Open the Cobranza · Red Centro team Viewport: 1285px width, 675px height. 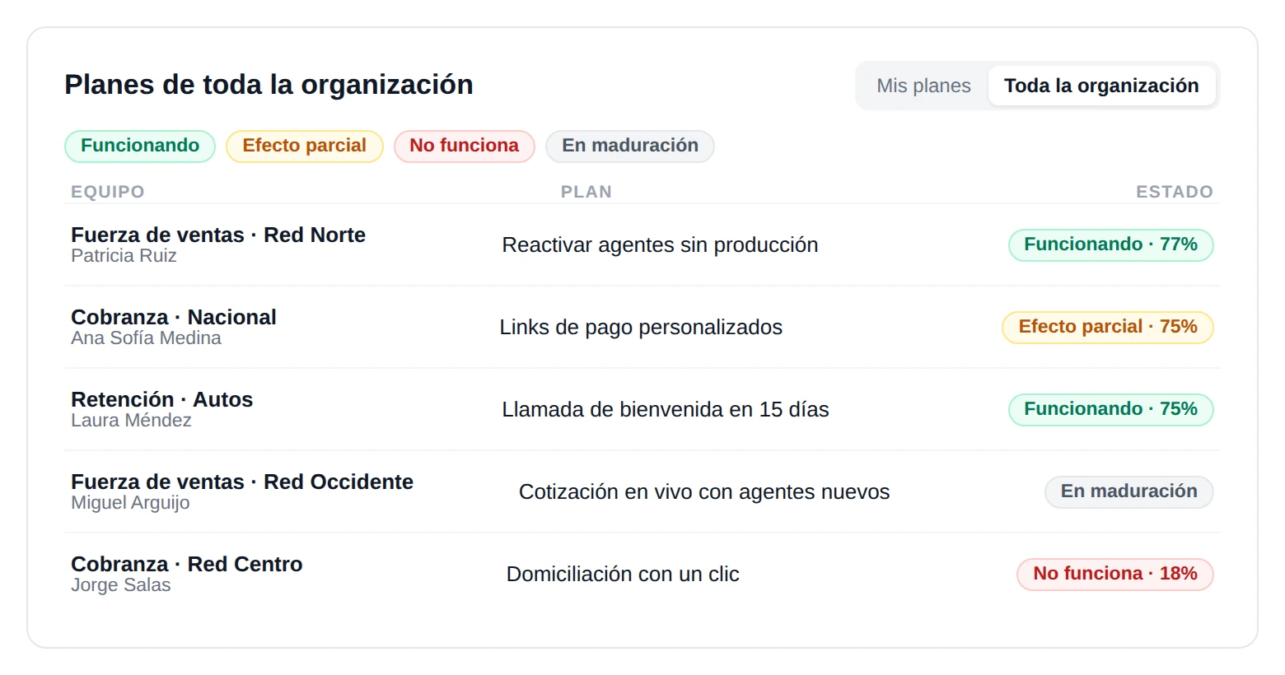coord(187,564)
